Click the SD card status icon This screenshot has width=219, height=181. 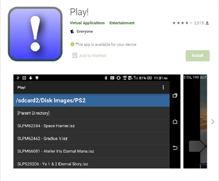pos(130,78)
